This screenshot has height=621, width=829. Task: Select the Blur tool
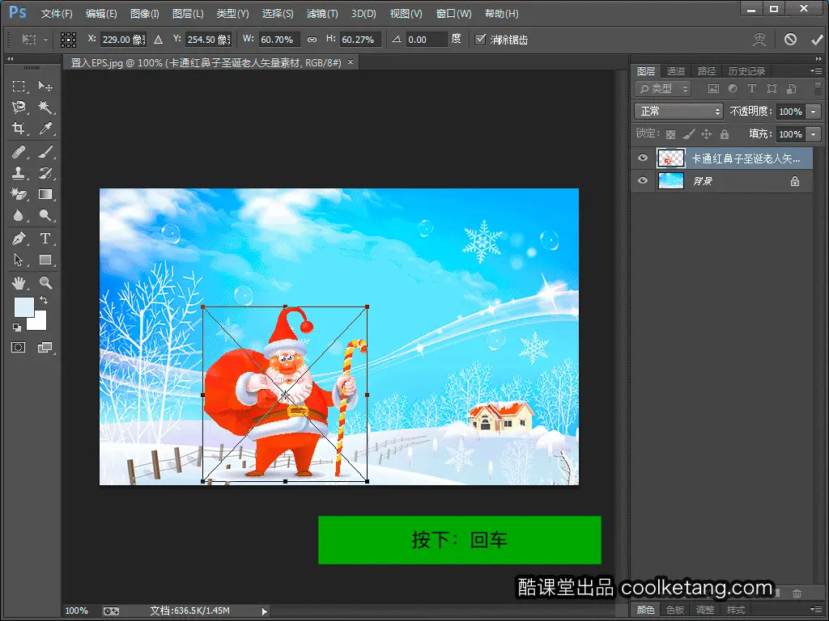[19, 215]
